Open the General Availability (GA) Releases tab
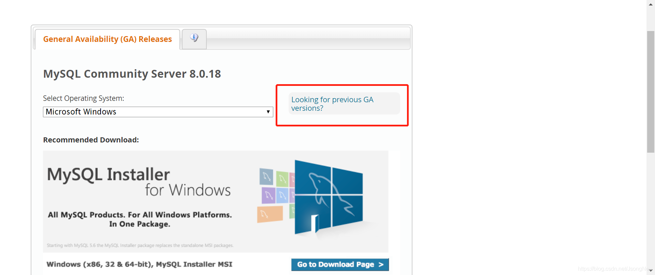655x275 pixels. [107, 39]
